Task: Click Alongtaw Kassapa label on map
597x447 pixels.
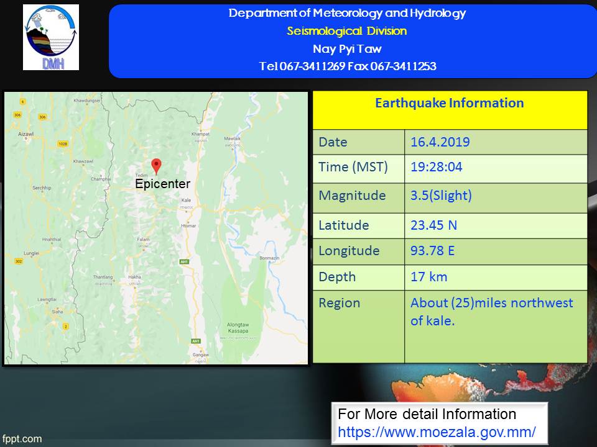Action: (238, 328)
